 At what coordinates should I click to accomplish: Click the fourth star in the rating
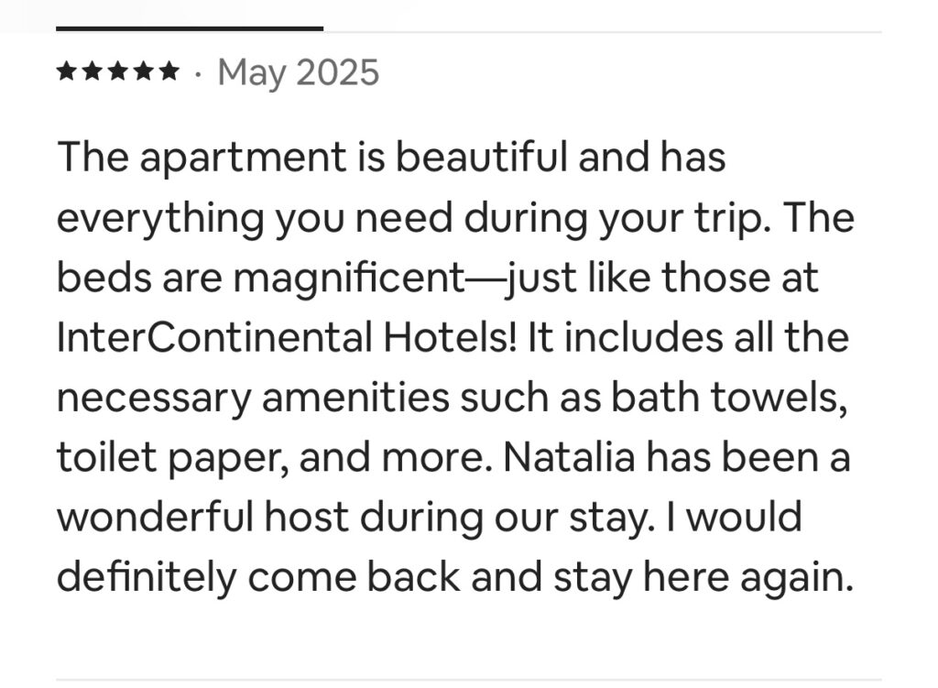coord(144,71)
